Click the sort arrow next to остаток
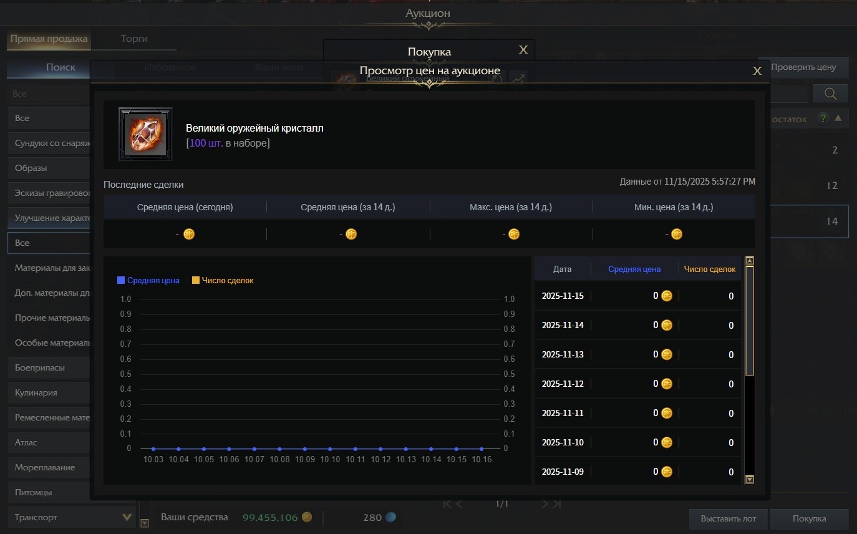Image resolution: width=857 pixels, height=534 pixels. tap(838, 119)
